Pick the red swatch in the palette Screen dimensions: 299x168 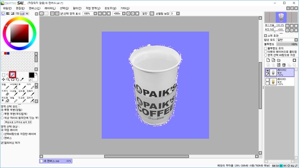point(6,53)
